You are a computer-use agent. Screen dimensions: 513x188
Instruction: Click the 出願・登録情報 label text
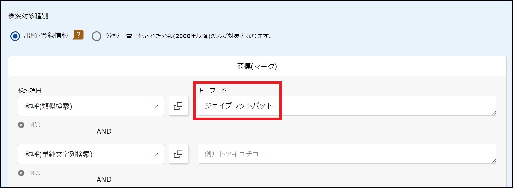click(x=46, y=36)
